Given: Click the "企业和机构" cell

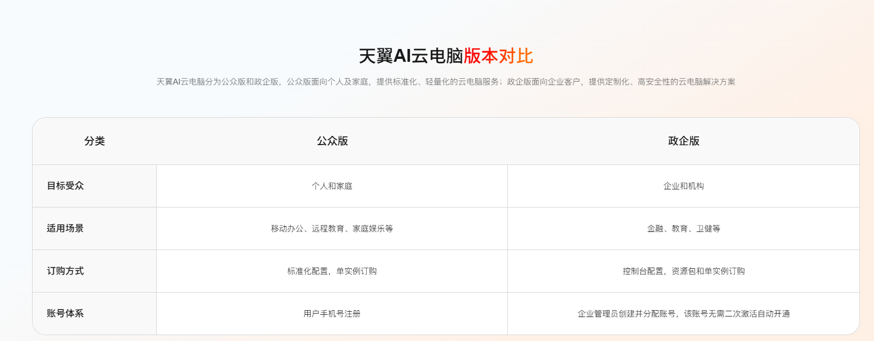Looking at the screenshot, I should pyautogui.click(x=683, y=187).
